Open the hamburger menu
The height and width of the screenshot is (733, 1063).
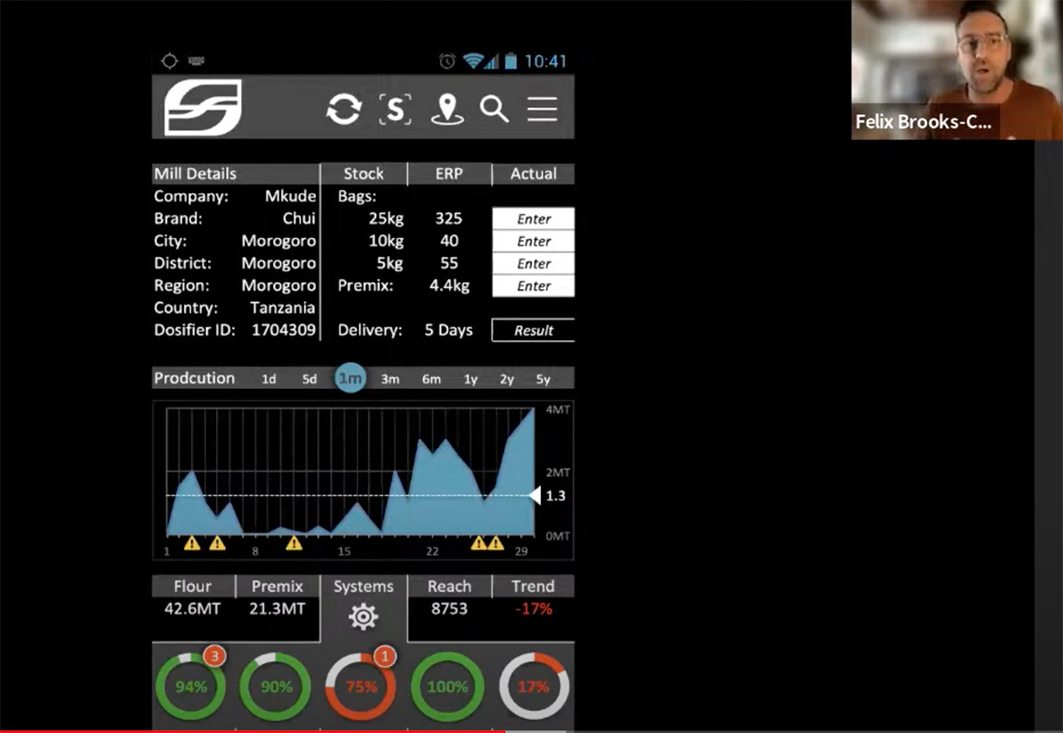pos(542,109)
